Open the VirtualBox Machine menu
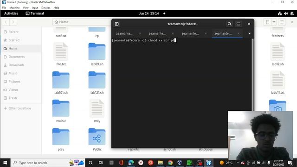 click(14, 8)
